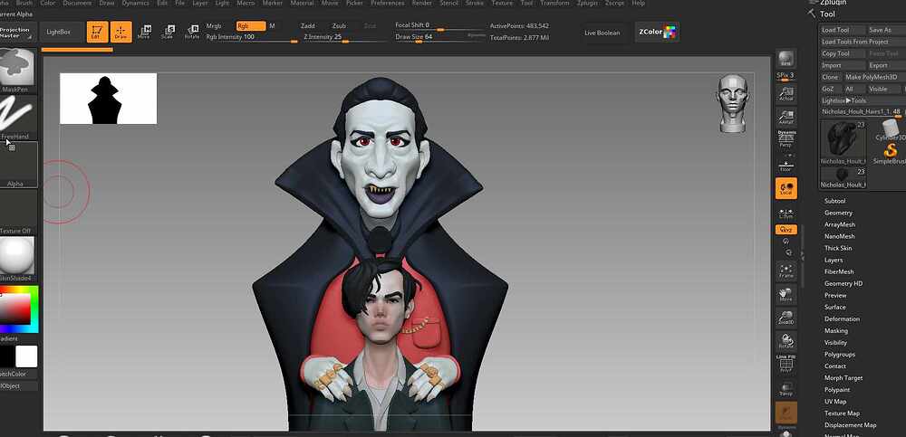906x437 pixels.
Task: Expand the Subtool subpalette
Action: pos(835,201)
